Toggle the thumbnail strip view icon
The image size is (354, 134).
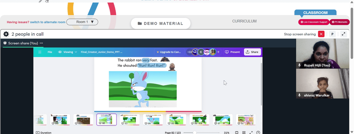click(x=236, y=133)
